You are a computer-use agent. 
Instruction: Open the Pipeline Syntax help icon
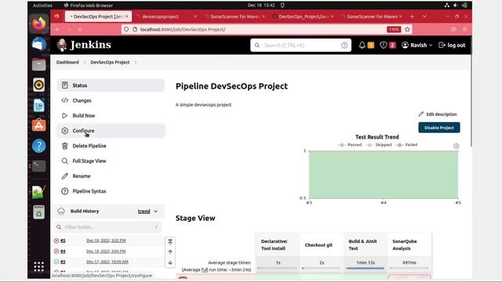64,191
